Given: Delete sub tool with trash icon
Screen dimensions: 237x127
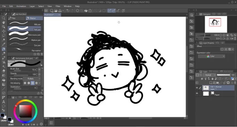Looking at the screenshot, I should click(42, 54).
